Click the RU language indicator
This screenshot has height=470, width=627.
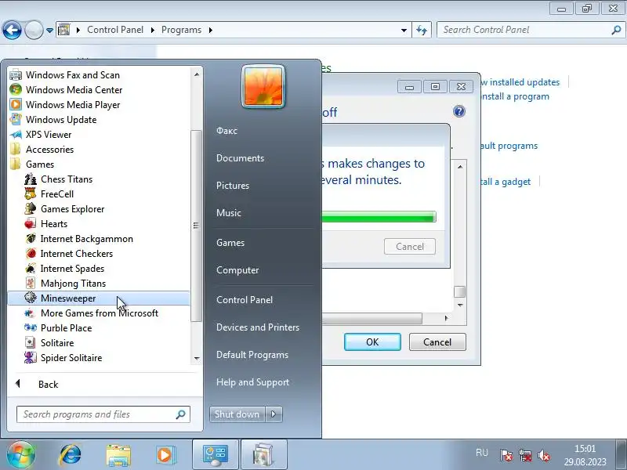pyautogui.click(x=482, y=453)
